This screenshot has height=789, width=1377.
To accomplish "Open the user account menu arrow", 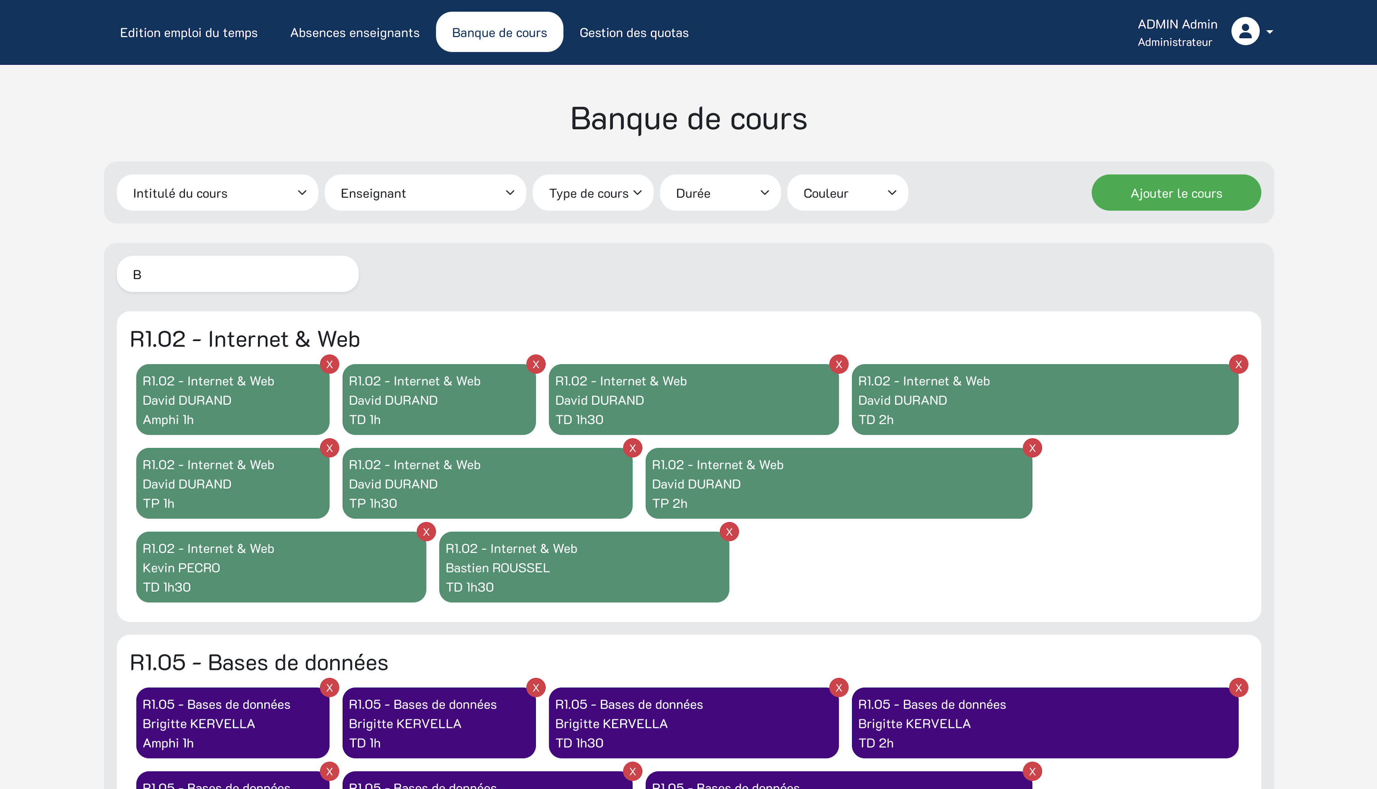I will pyautogui.click(x=1270, y=32).
